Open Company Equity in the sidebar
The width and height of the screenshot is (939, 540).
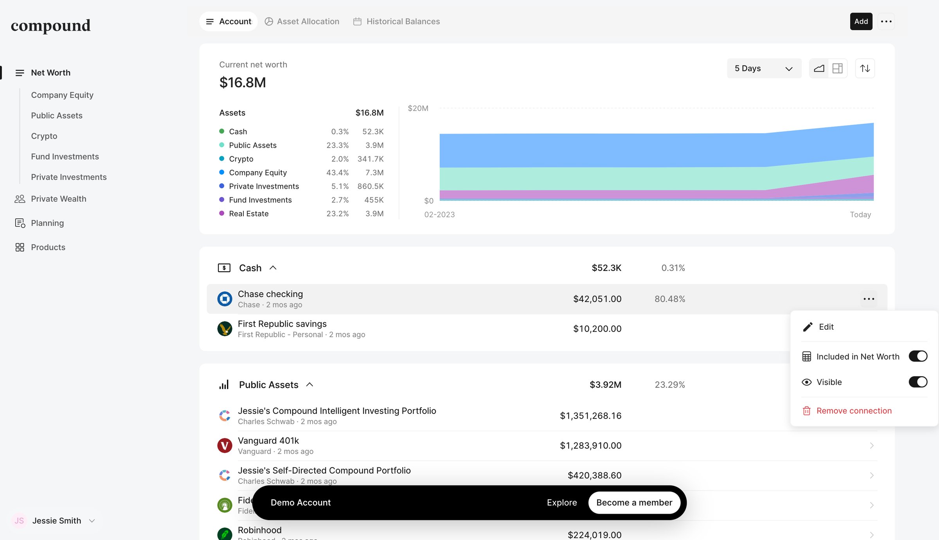coord(62,95)
